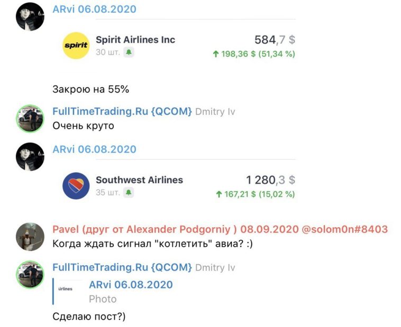Open ARvi's avatar on the Spirit message
401x327 pixels.
coord(30,17)
